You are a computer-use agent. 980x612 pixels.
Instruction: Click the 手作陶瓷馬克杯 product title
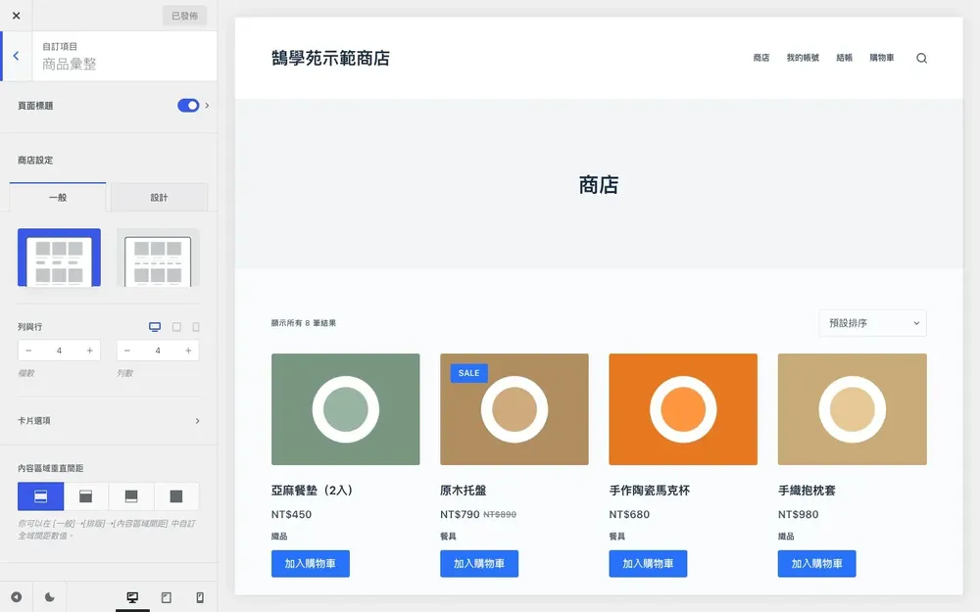650,491
